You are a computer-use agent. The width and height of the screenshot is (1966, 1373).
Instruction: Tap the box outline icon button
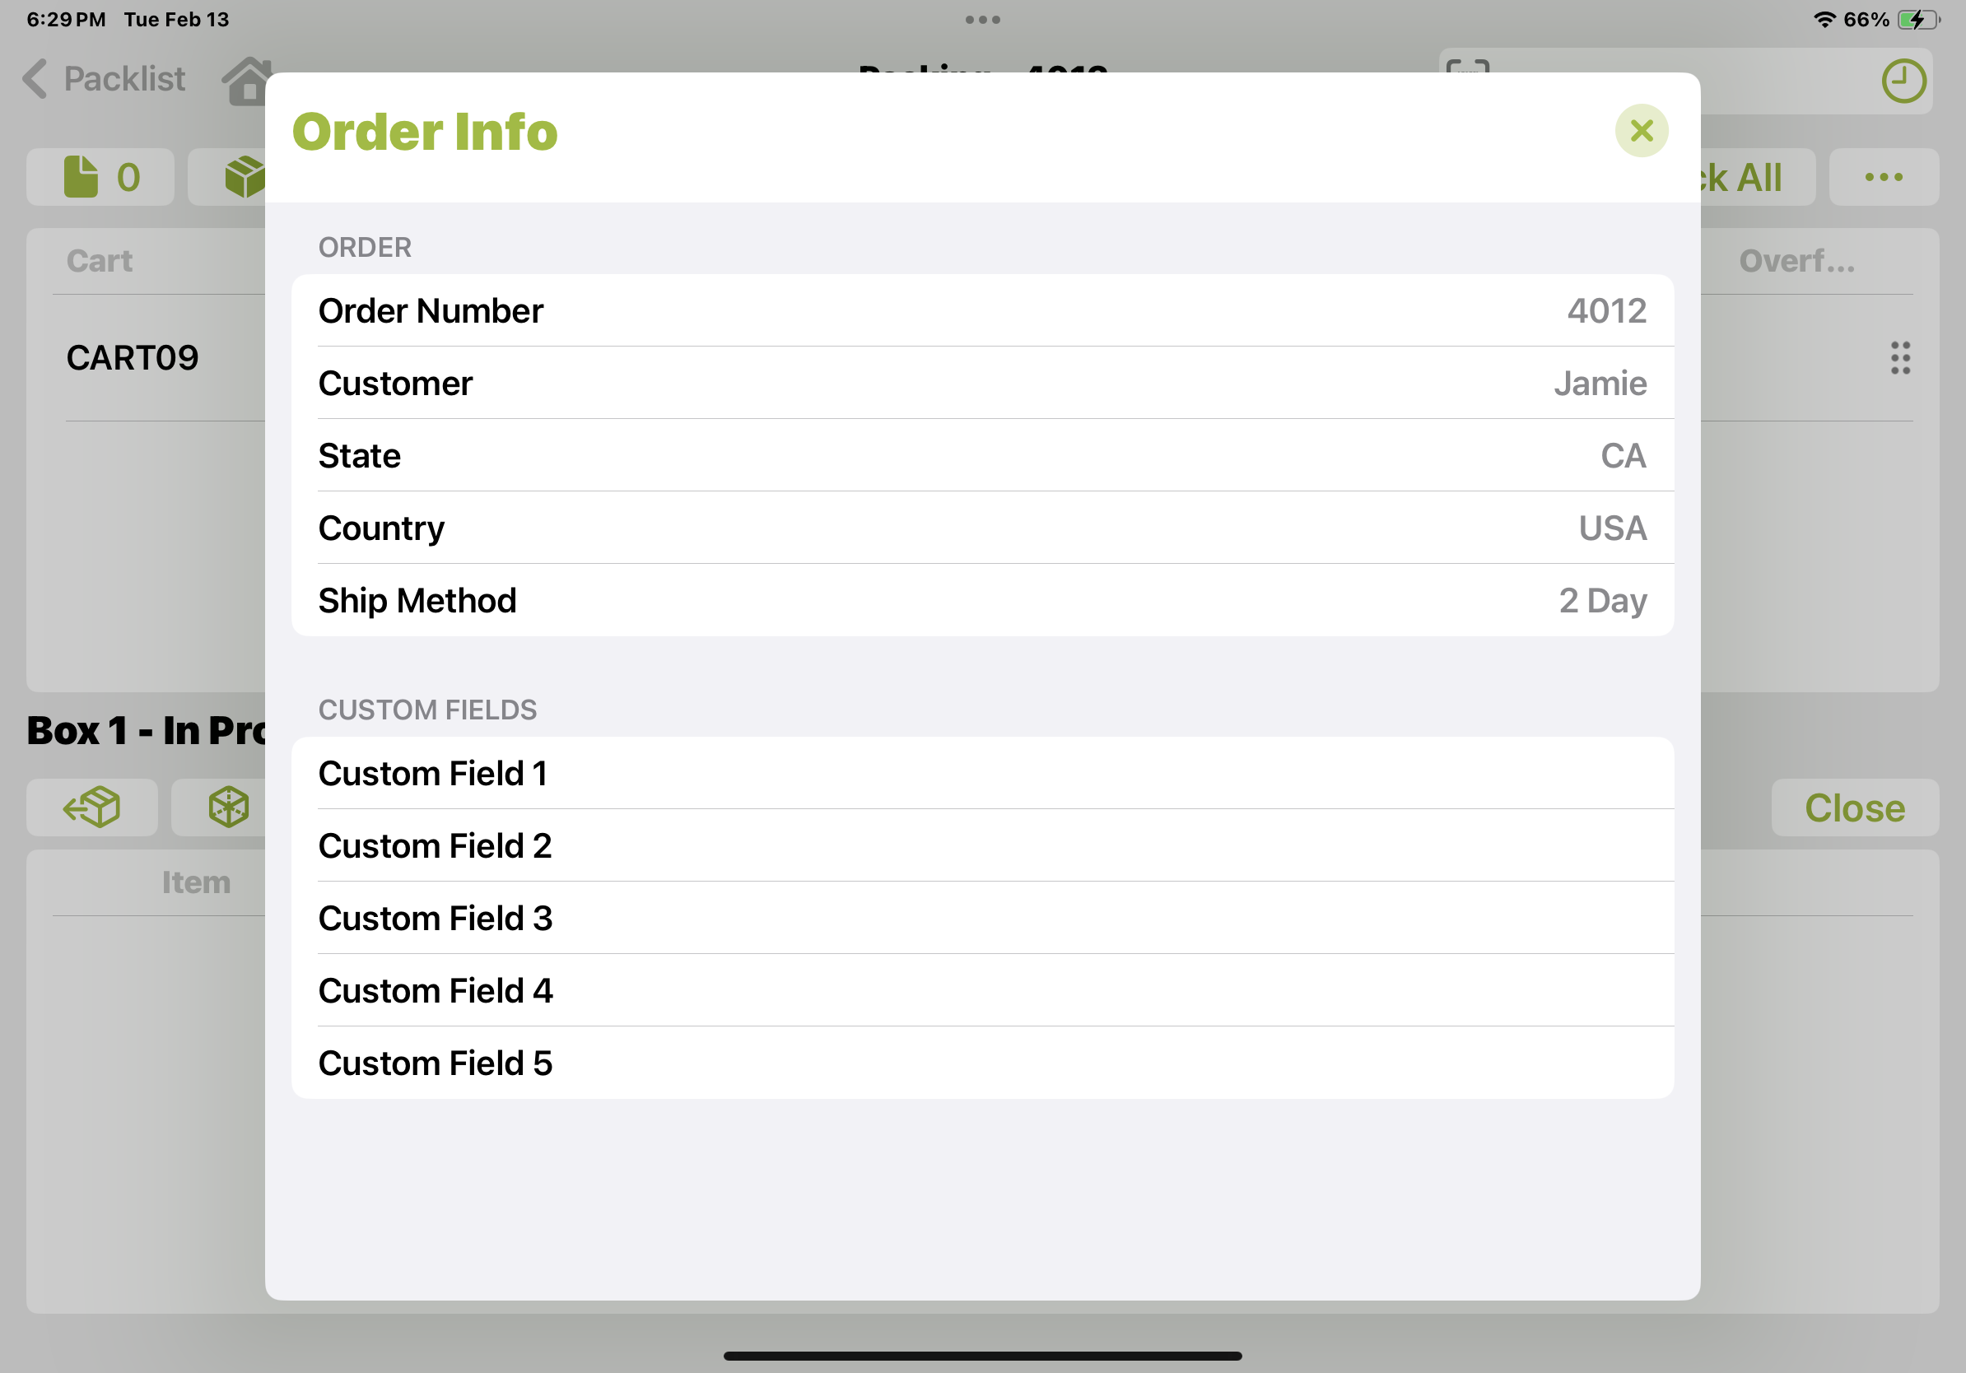point(228,808)
